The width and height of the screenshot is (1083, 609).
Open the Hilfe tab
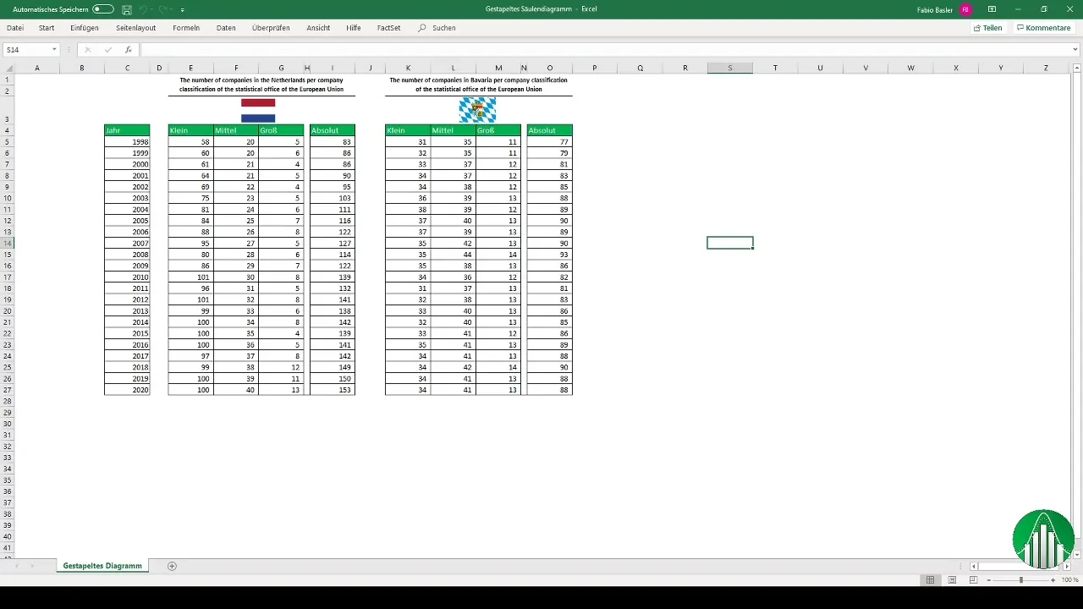pos(354,28)
